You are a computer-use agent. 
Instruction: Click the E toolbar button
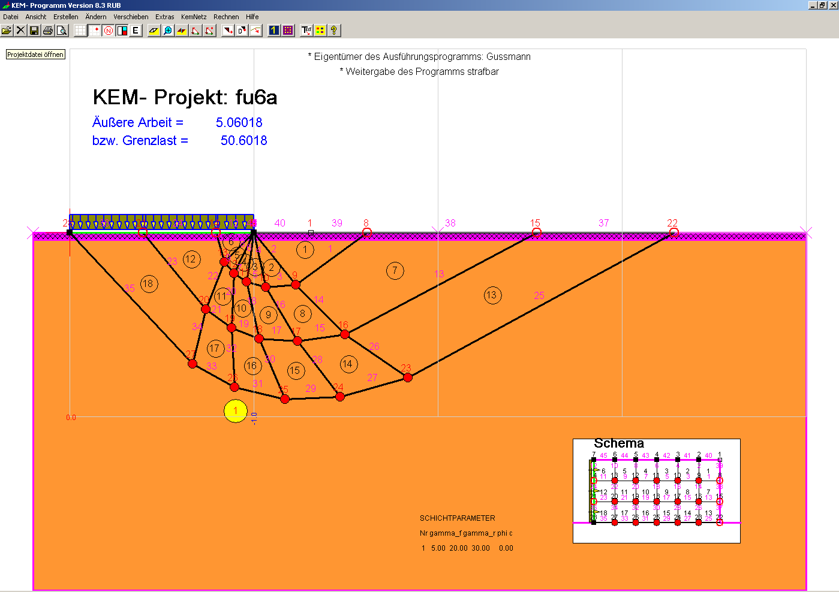(136, 30)
